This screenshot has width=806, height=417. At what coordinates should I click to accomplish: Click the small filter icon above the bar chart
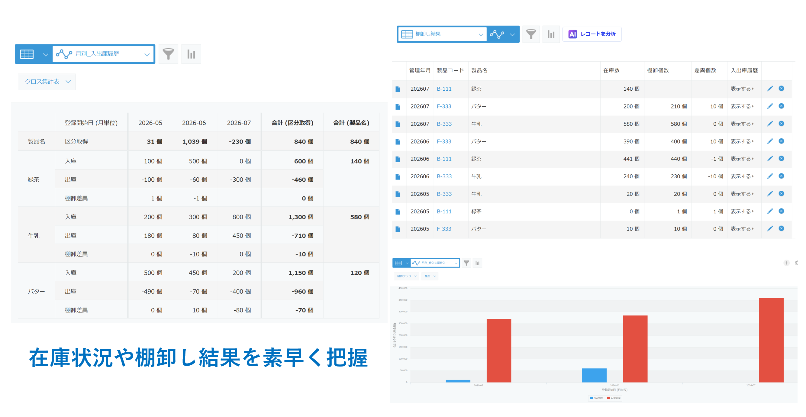(466, 263)
